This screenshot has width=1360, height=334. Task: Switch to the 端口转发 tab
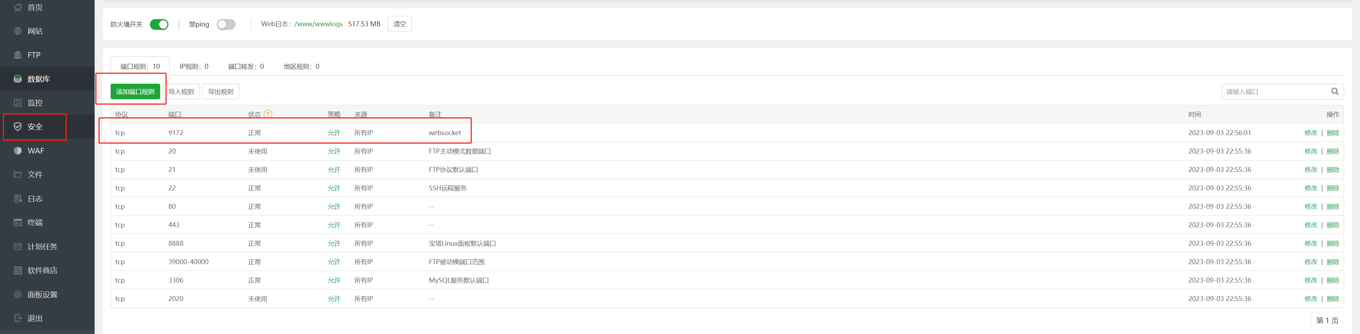click(246, 67)
